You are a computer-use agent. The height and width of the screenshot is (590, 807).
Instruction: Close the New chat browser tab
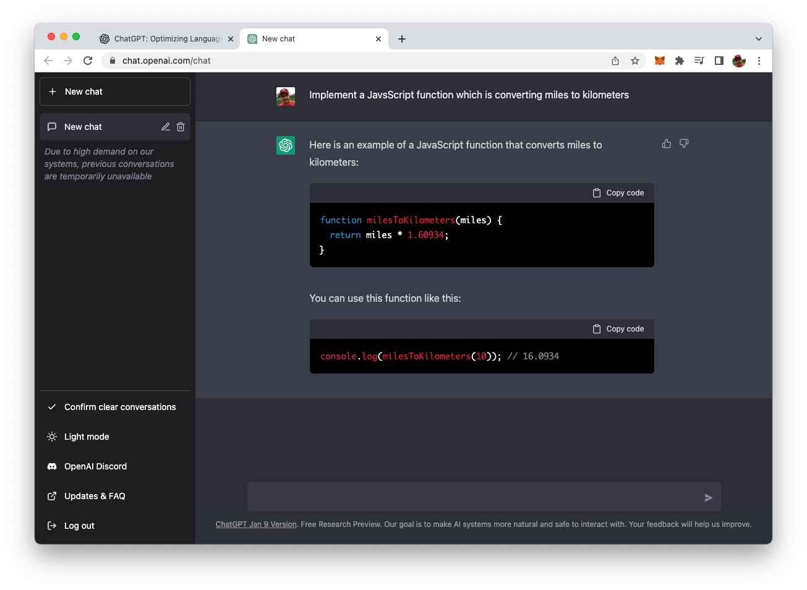click(x=378, y=39)
